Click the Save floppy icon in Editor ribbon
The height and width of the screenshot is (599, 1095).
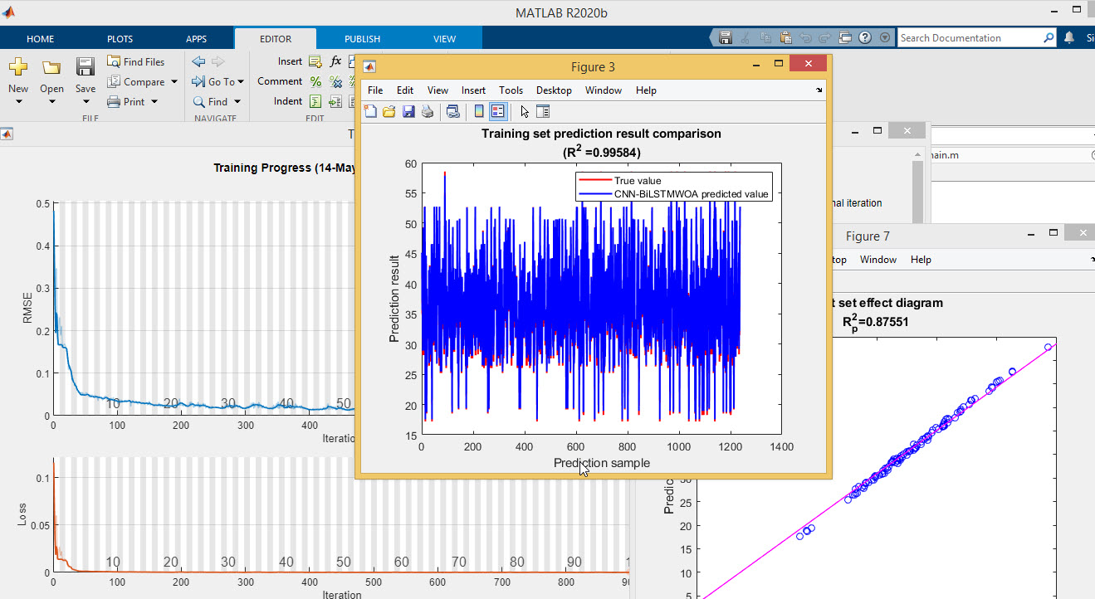coord(85,67)
